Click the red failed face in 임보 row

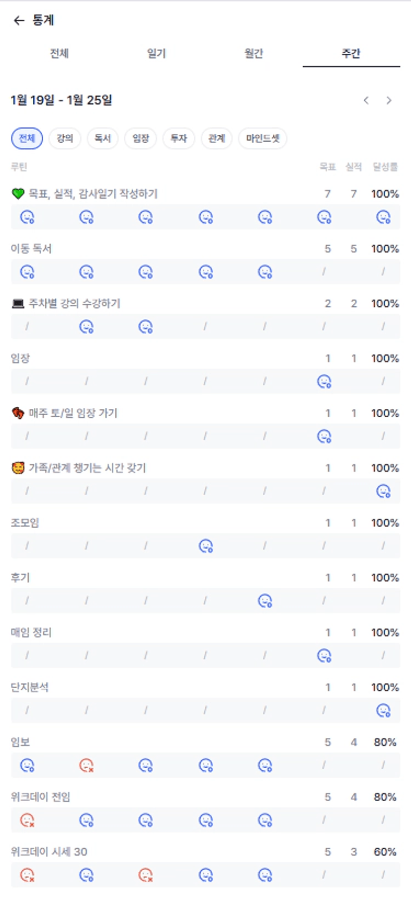[86, 765]
